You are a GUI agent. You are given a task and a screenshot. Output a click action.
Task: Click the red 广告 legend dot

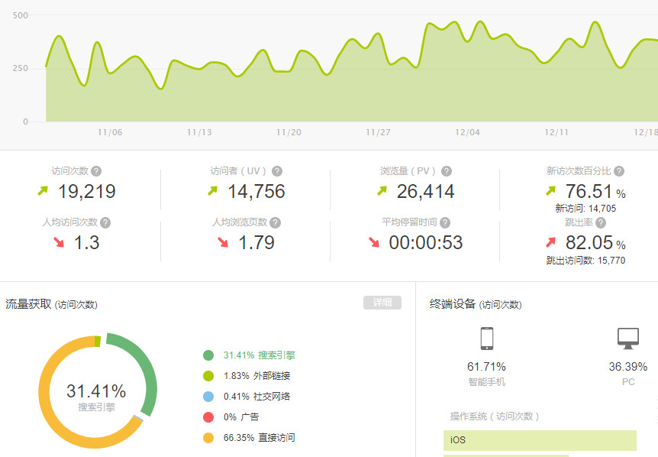(208, 417)
